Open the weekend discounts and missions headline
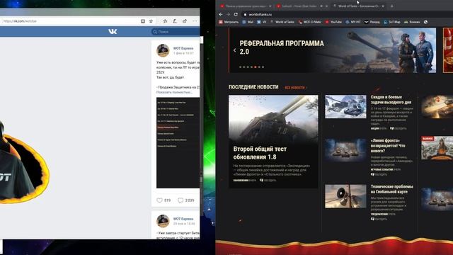This screenshot has width=453, height=255. point(391,99)
